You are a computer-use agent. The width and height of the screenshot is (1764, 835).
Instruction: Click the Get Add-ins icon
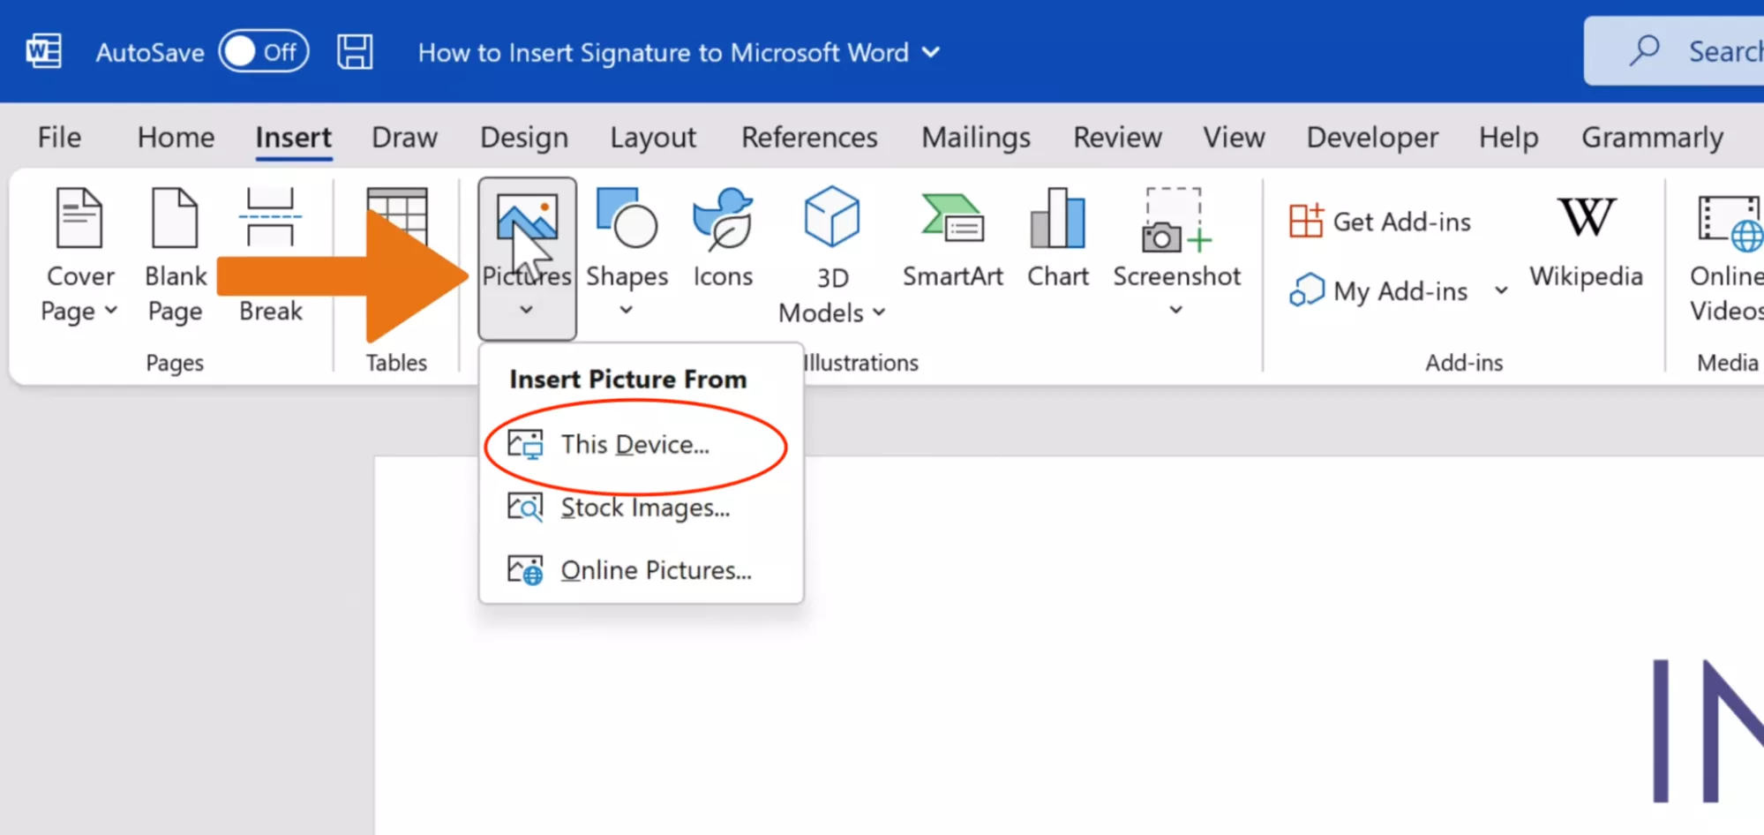(x=1306, y=221)
